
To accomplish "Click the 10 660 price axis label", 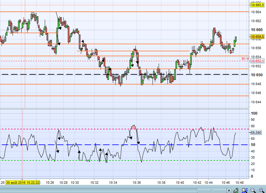I will coord(257,30).
